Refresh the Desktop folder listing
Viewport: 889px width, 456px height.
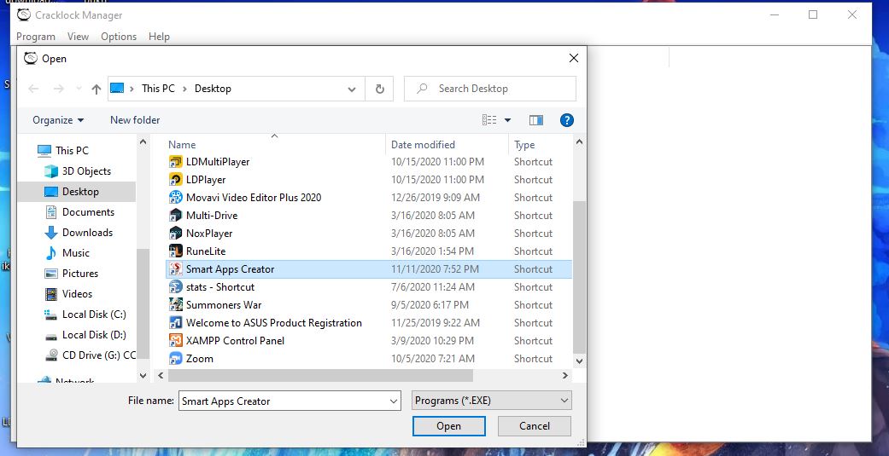coord(380,89)
